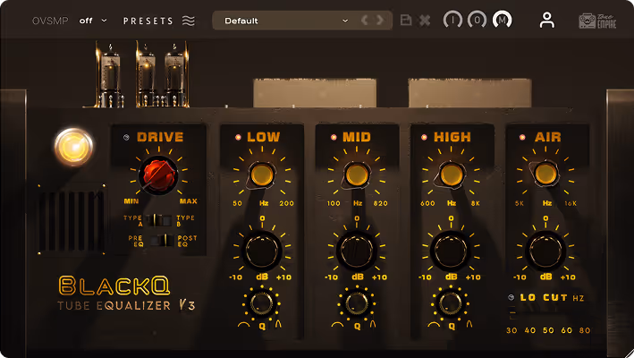
Task: Click the TYPE B label
Action: [186, 221]
